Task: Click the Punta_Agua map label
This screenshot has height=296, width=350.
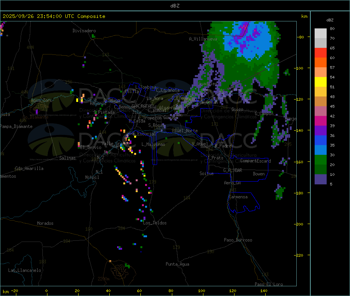Action: coord(177,264)
